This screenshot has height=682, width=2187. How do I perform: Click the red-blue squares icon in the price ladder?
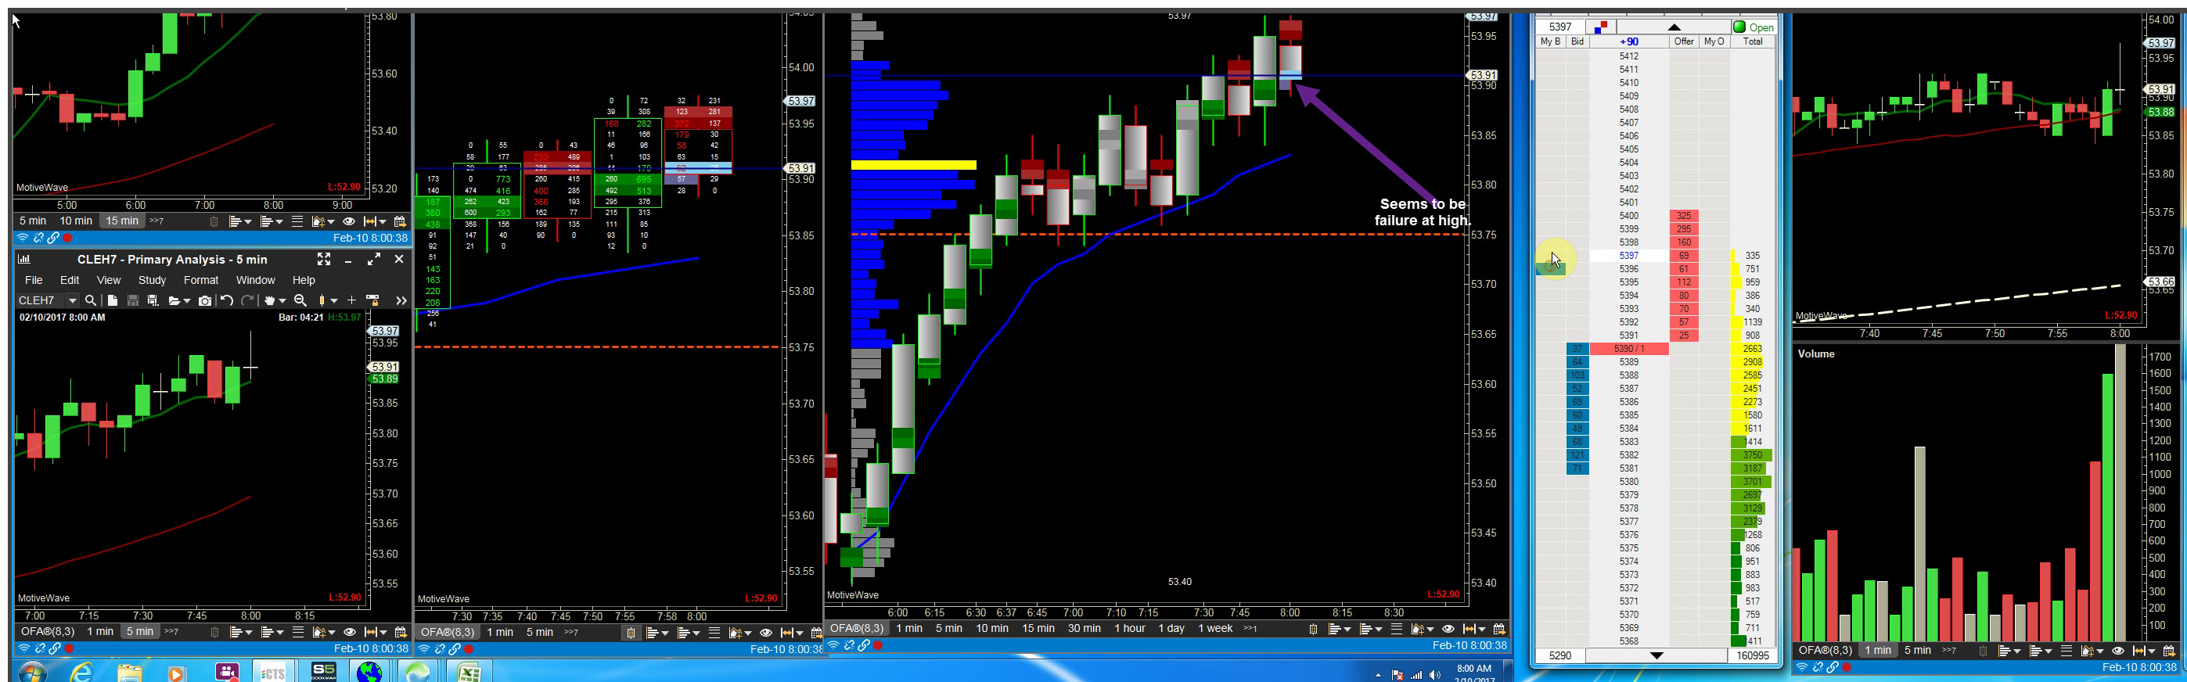click(1600, 27)
